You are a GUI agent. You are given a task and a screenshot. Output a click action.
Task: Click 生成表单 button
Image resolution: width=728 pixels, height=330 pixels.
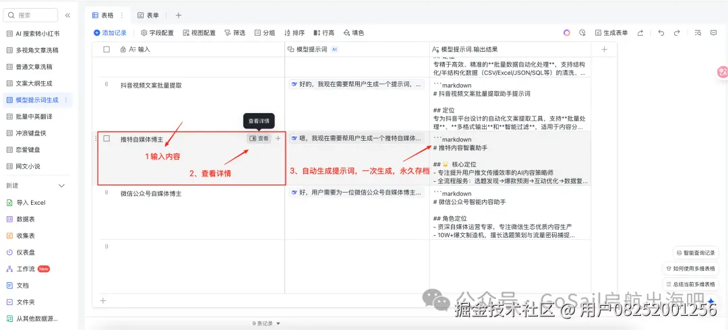pyautogui.click(x=611, y=33)
